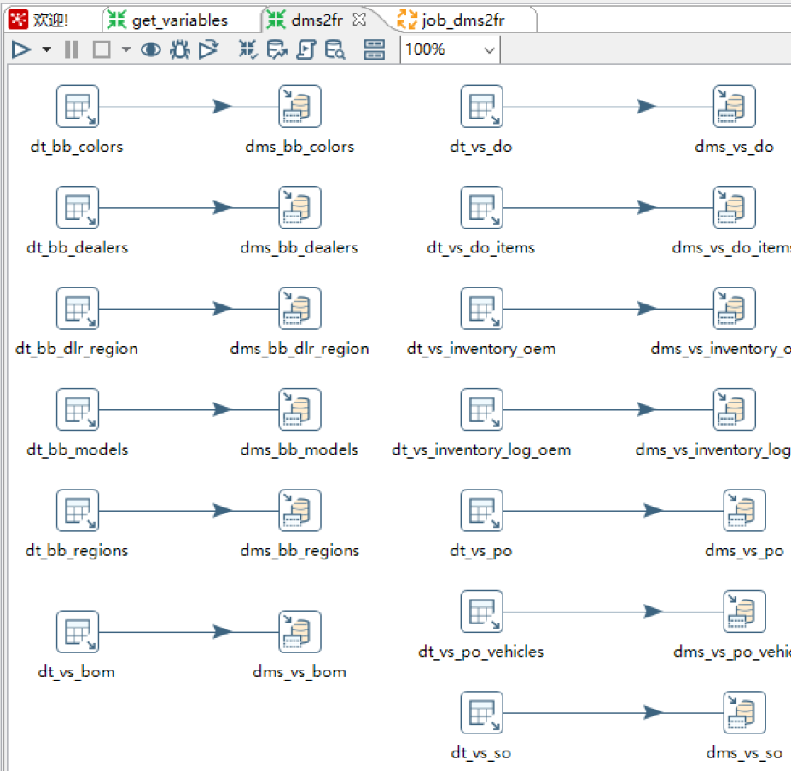791x771 pixels.
Task: Select dt_bb_regions input step
Action: coord(77,510)
